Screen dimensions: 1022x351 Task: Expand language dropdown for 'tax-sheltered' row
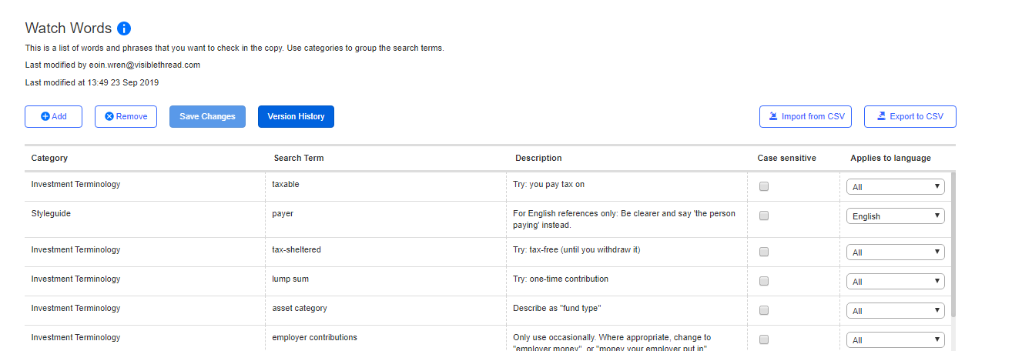pyautogui.click(x=896, y=252)
